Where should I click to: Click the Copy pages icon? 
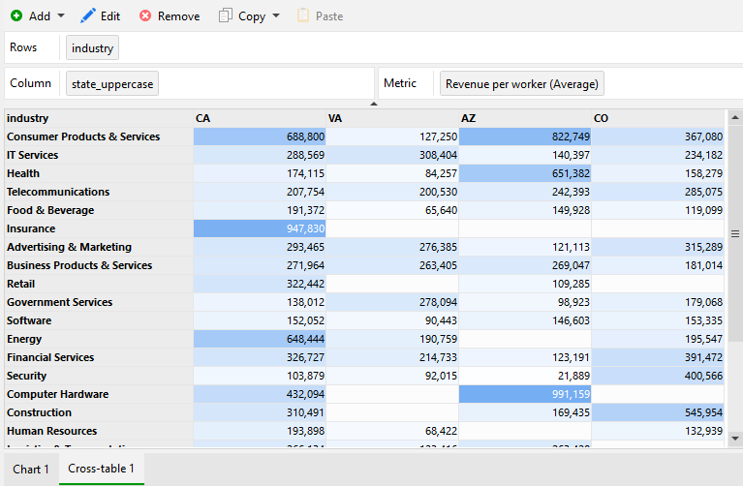coord(225,15)
